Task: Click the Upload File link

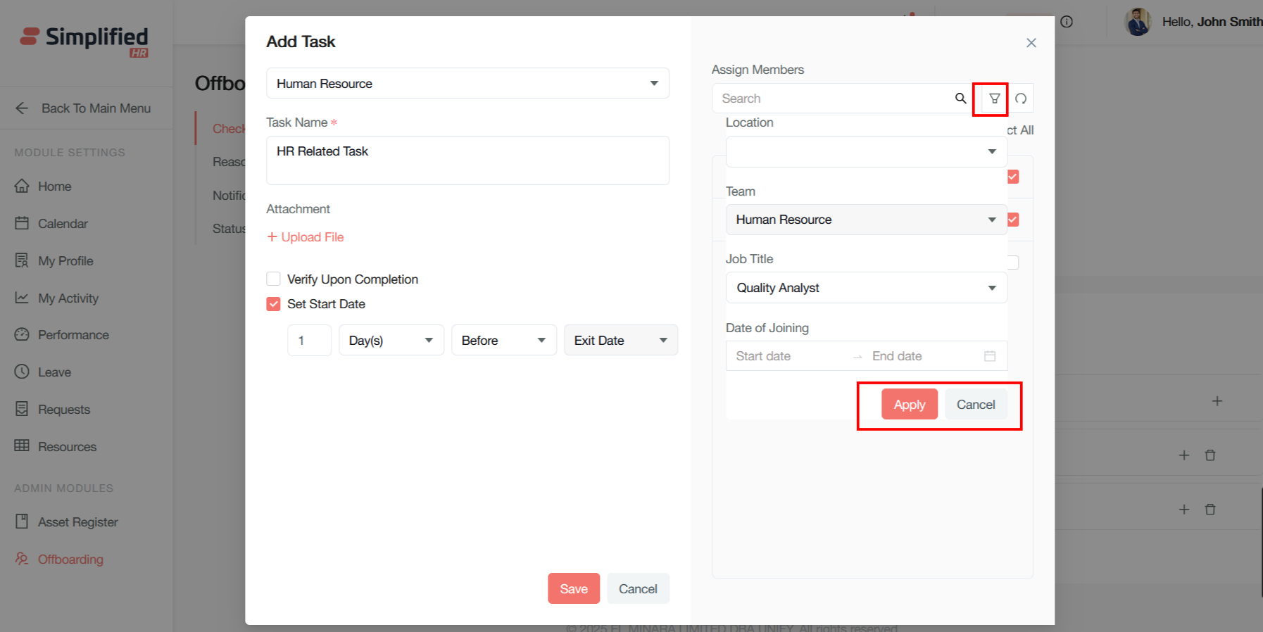Action: click(x=306, y=237)
